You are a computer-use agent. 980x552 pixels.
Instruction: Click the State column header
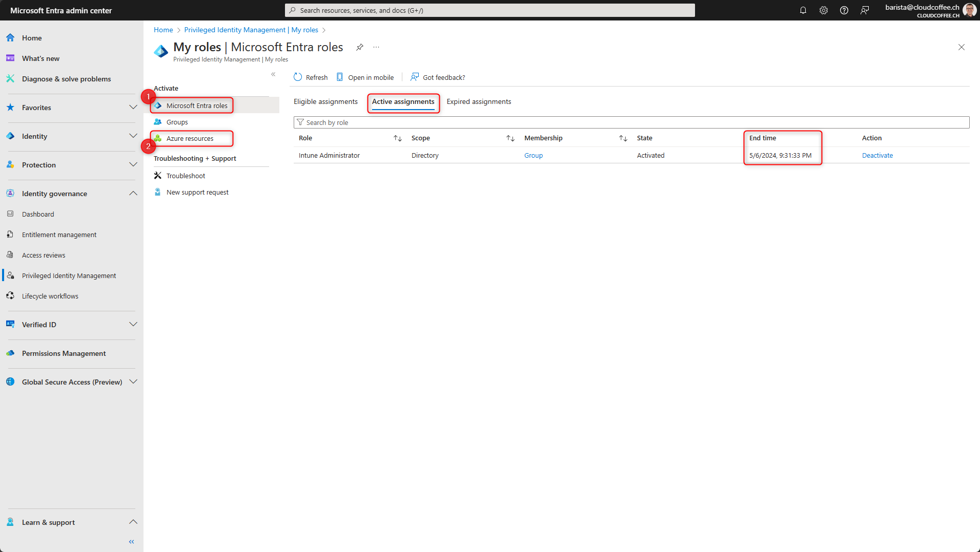pos(644,138)
